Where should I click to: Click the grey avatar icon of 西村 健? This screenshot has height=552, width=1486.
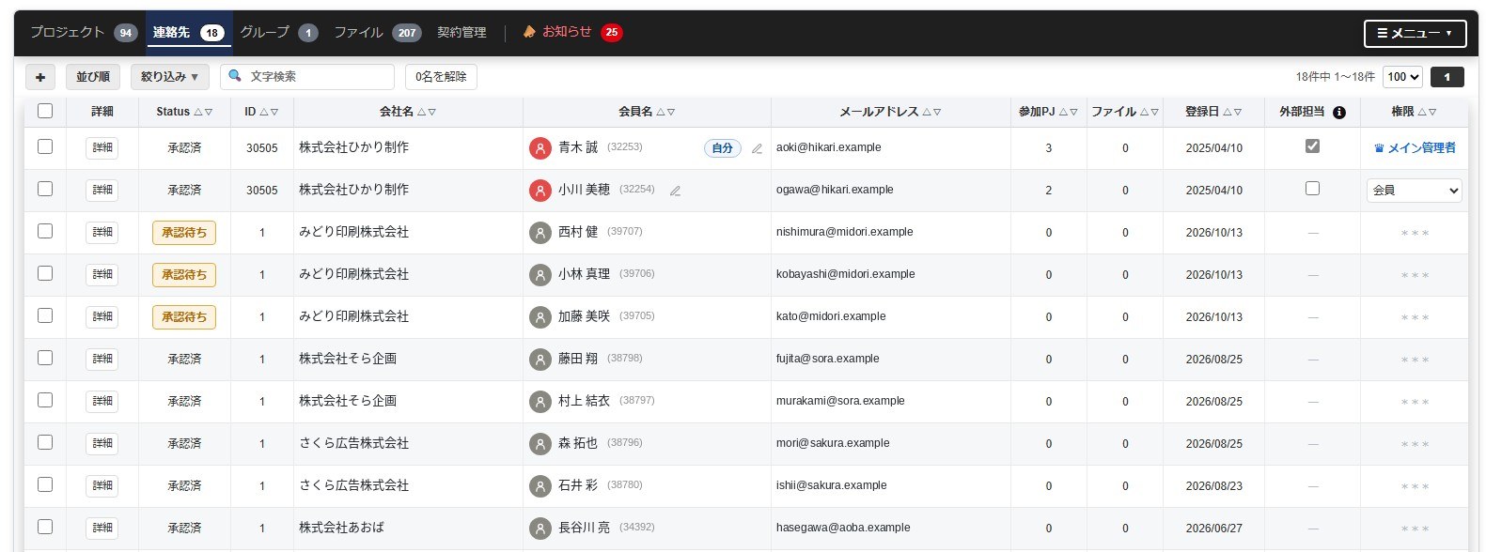pos(540,232)
